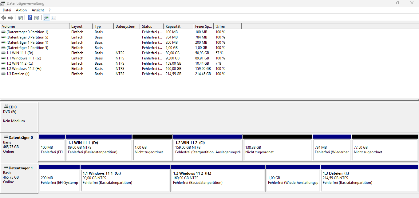The width and height of the screenshot is (419, 198).
Task: Open the Datei menu
Action: coord(7,10)
